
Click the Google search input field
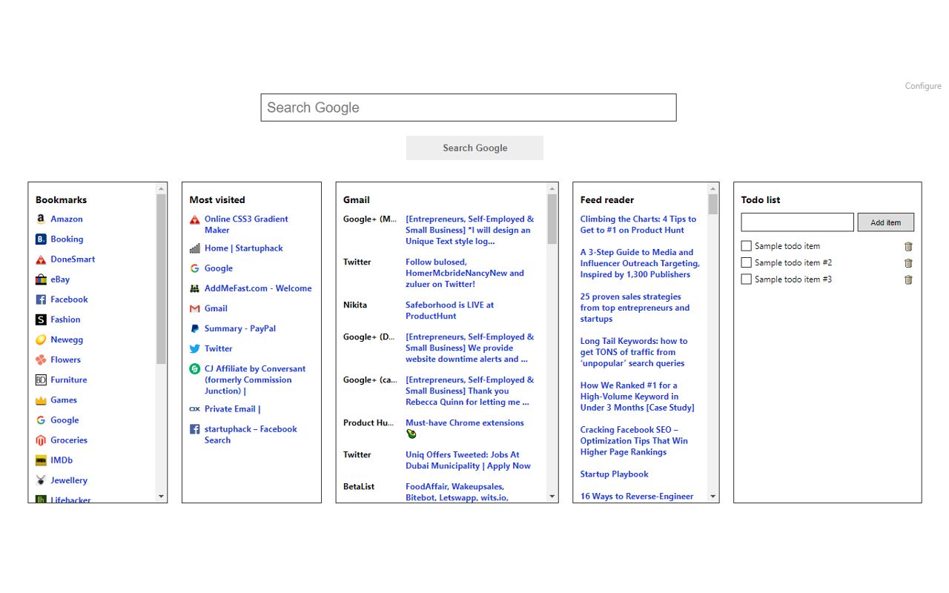(468, 107)
